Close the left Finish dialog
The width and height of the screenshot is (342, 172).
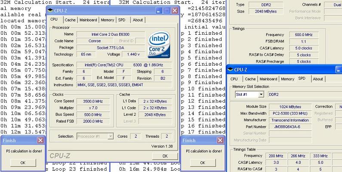coord(40,140)
